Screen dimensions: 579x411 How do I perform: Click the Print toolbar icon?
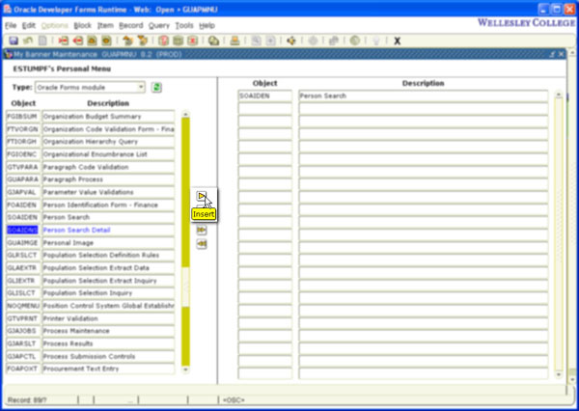[x=234, y=41]
